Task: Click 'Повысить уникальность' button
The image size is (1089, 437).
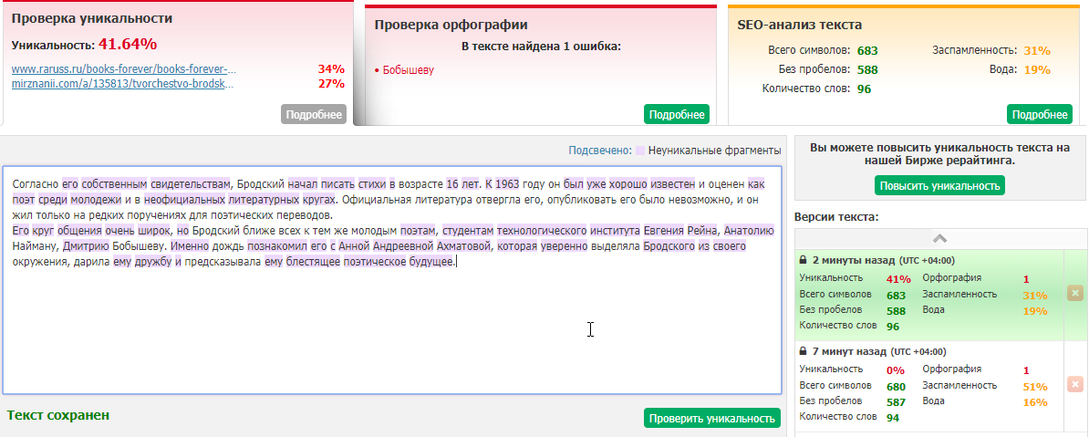Action: [939, 185]
